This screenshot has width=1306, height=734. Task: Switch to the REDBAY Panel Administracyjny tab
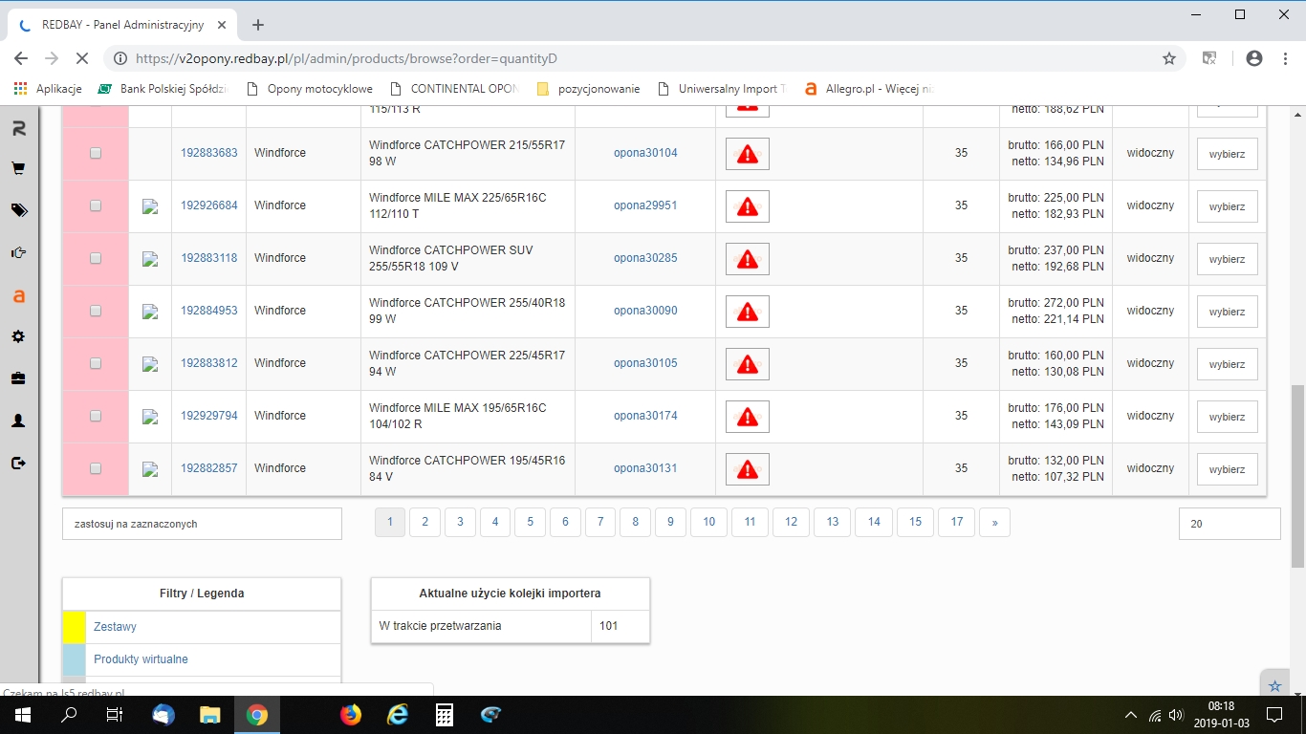(x=124, y=25)
